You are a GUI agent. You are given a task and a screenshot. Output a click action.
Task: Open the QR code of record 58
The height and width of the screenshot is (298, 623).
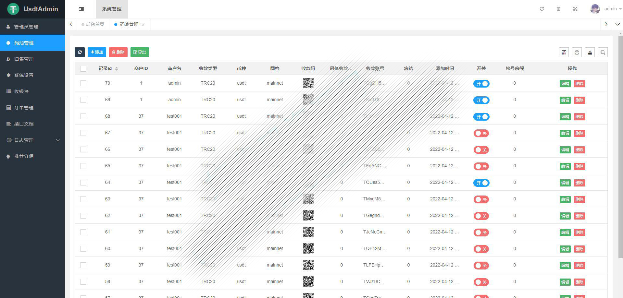(308, 281)
